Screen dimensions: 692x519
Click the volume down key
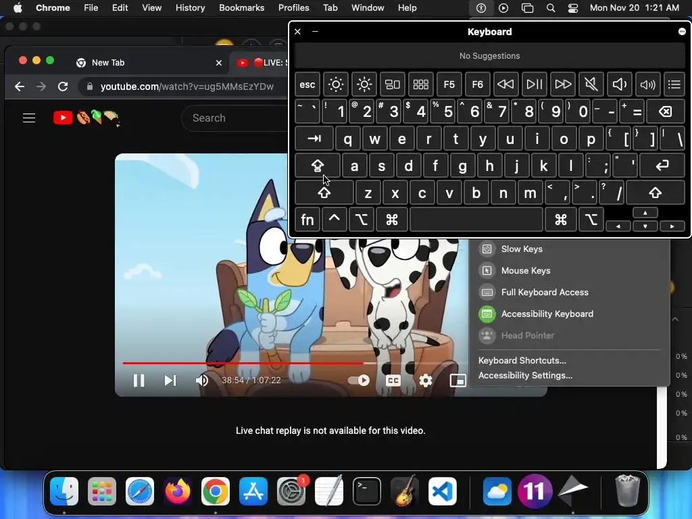(x=619, y=84)
